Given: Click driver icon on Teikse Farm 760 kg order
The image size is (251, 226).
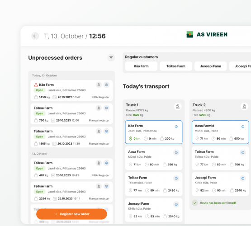Looking at the screenshot, I should (99, 108).
